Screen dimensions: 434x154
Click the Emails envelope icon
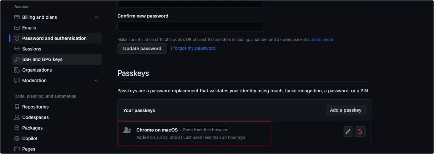coord(17,28)
